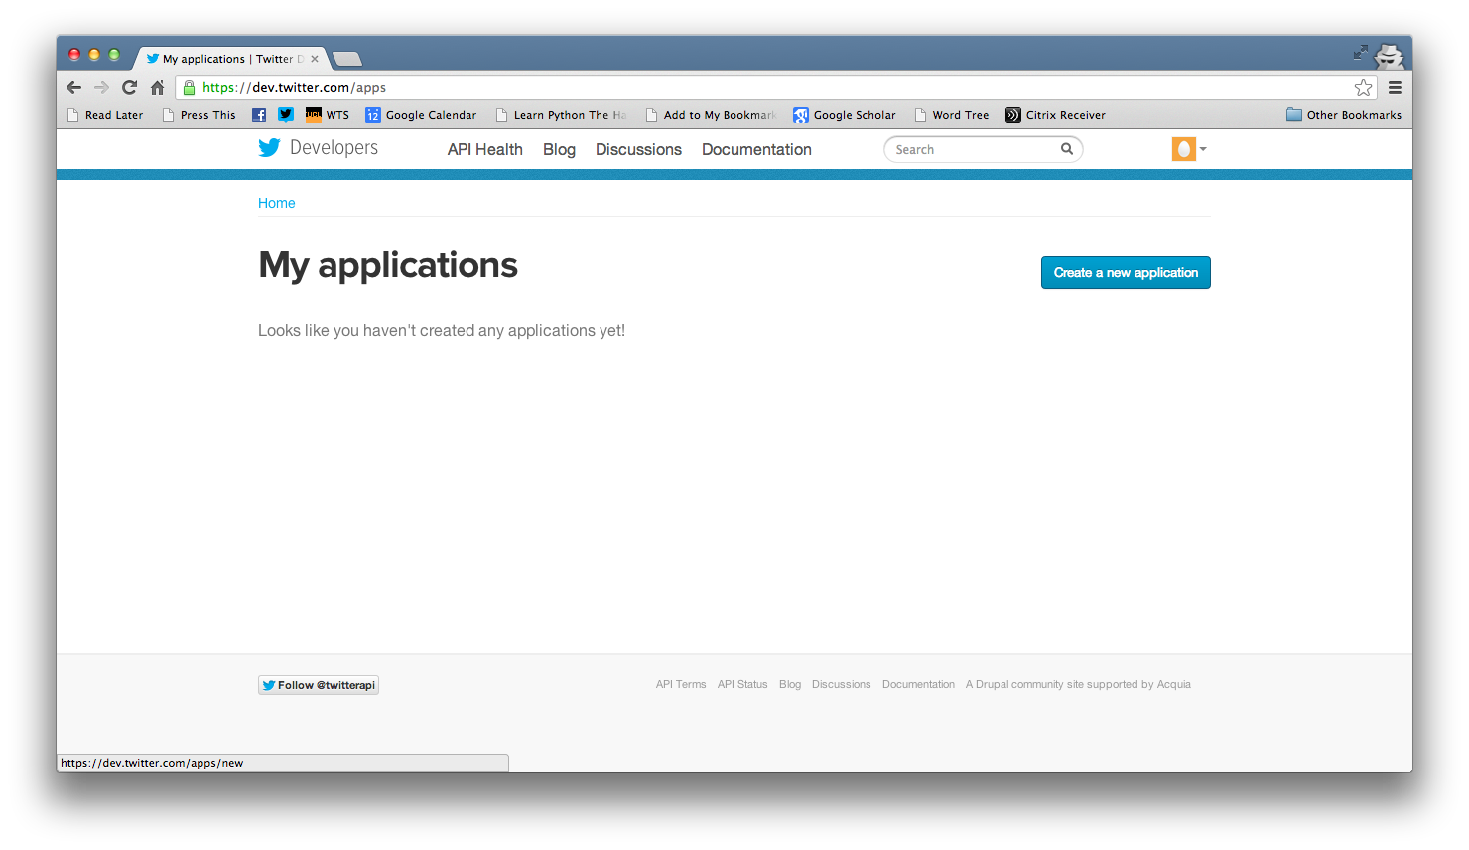Open the Citrix Receiver bookmark
The height and width of the screenshot is (850, 1469).
pos(1055,115)
